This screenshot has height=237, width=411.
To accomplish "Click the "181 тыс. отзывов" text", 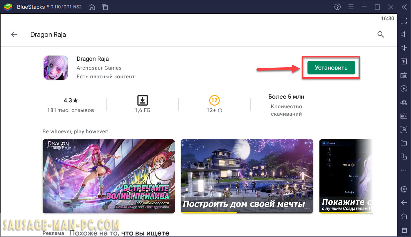I will [71, 110].
